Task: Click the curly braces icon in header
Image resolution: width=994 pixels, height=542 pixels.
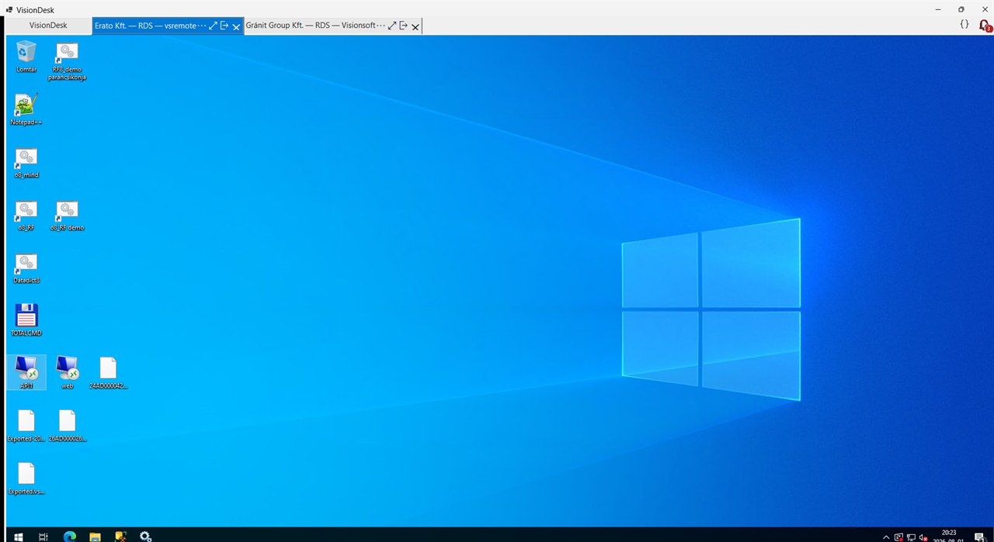Action: [964, 25]
